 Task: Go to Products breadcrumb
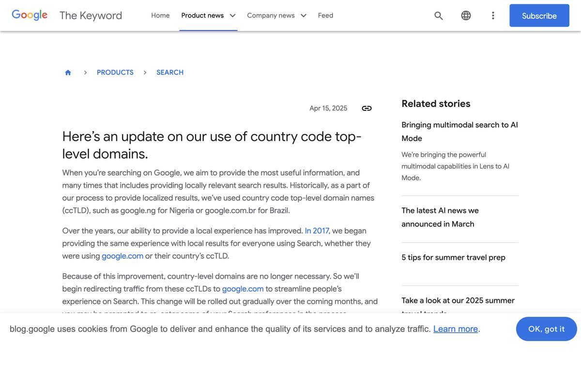tap(115, 73)
